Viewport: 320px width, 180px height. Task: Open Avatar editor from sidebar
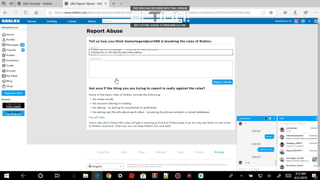pyautogui.click(x=8, y=55)
